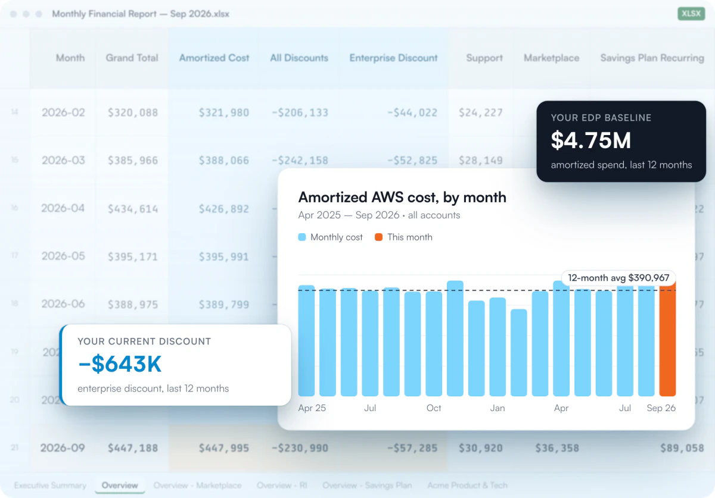Click the -$52,825 enterprise discount cell
Screen dimensions: 715x498
[x=412, y=161]
